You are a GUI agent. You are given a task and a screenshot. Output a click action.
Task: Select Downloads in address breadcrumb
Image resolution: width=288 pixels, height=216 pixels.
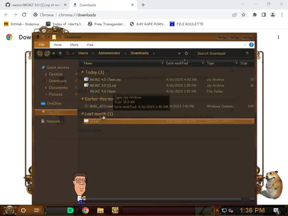(x=139, y=53)
